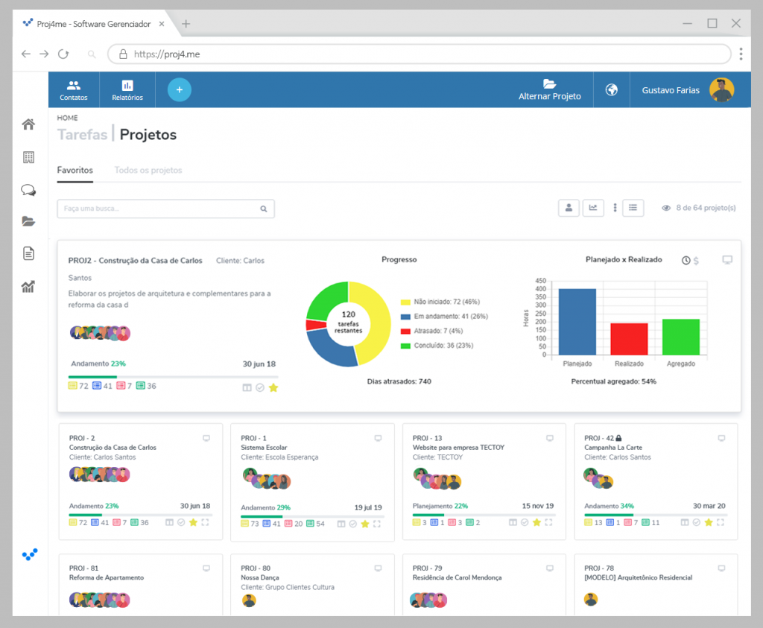The image size is (763, 628).
Task: Switch to the Tarefas heading tab
Action: pyautogui.click(x=82, y=134)
